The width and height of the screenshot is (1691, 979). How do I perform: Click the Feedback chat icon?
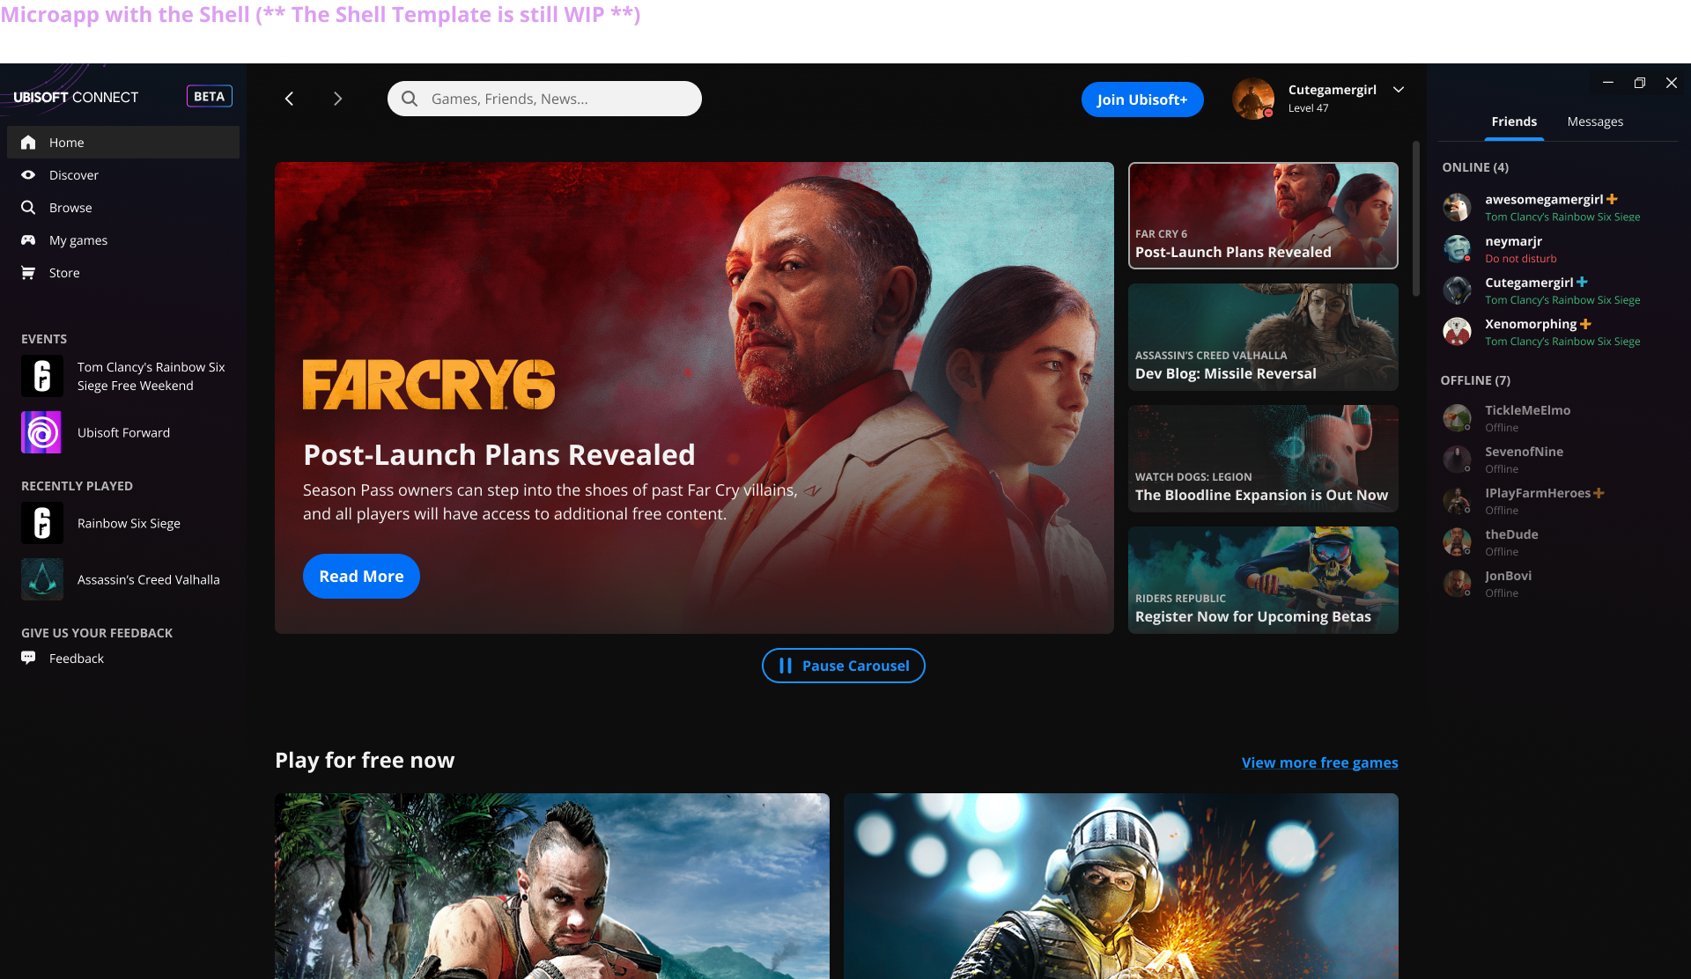(28, 658)
